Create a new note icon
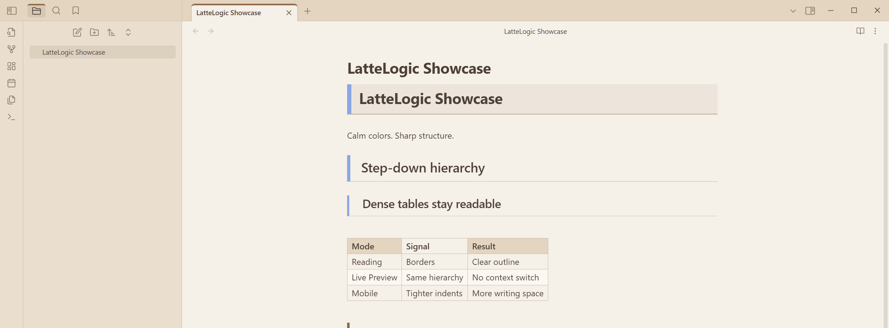 coord(77,32)
